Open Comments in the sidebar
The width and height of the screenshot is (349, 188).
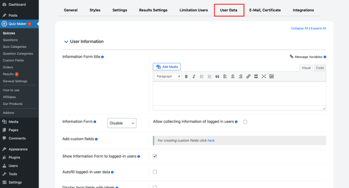[17, 138]
